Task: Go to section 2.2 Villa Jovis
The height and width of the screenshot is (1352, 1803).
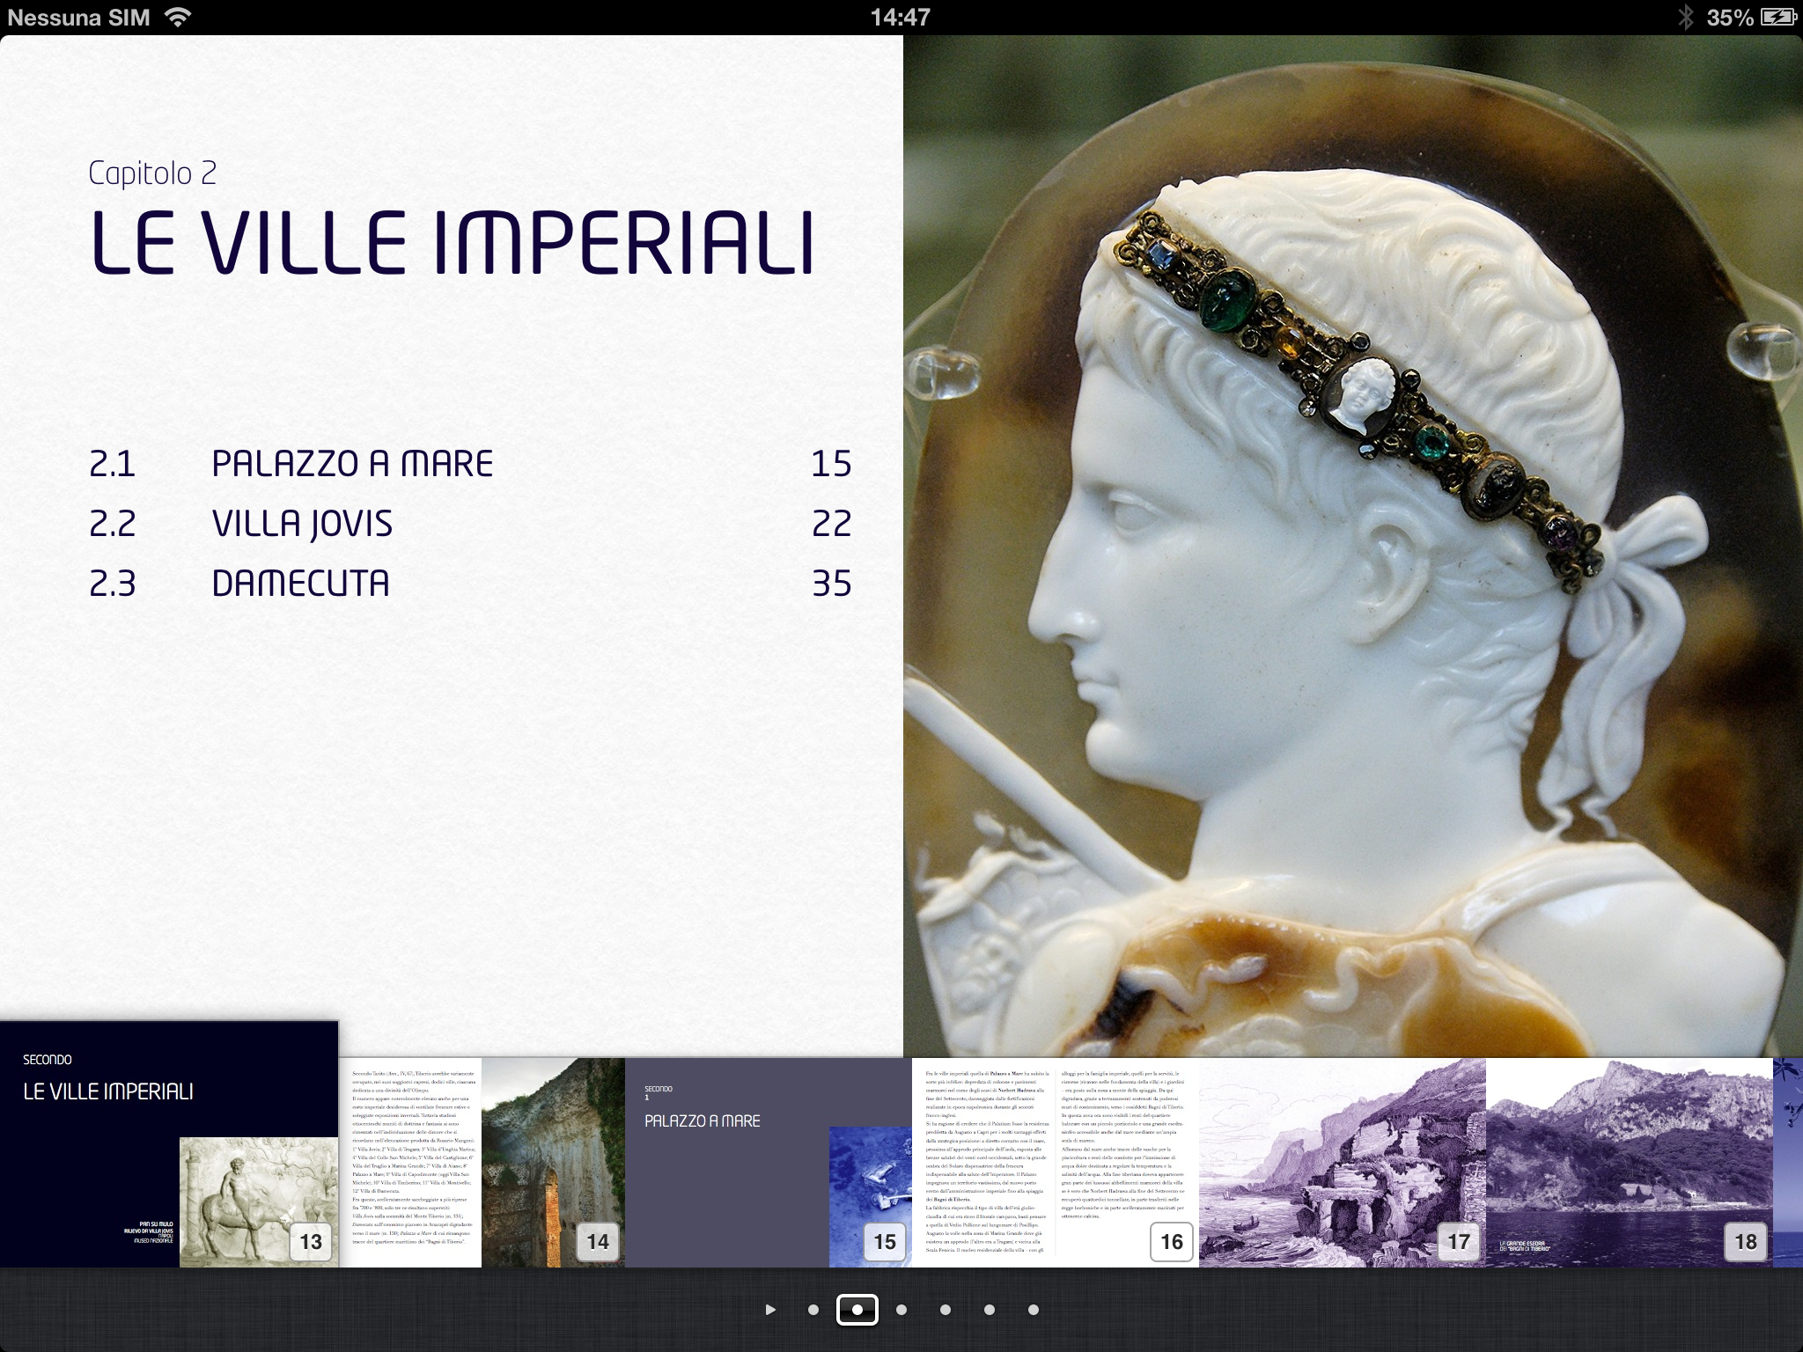Action: (x=302, y=524)
